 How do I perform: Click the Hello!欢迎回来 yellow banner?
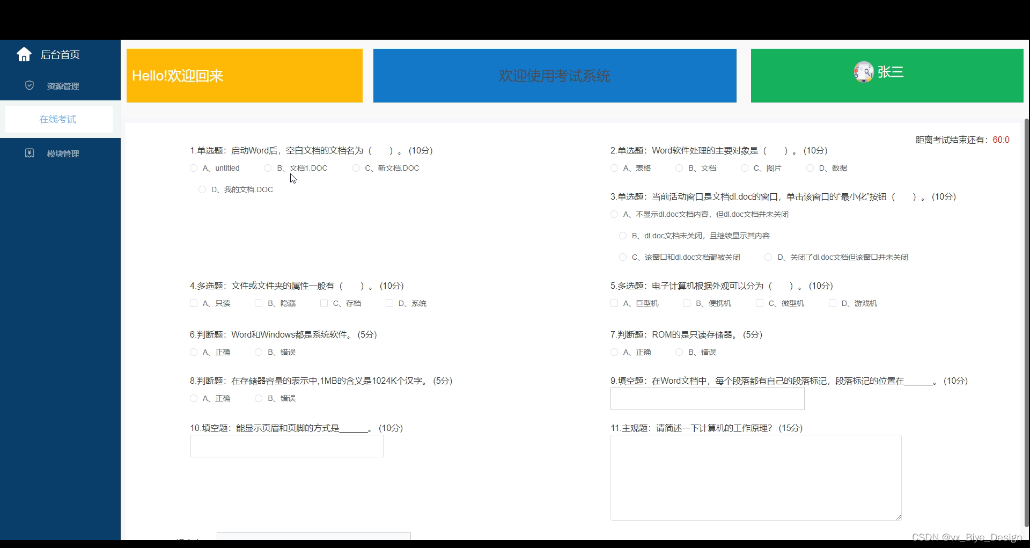click(x=245, y=76)
